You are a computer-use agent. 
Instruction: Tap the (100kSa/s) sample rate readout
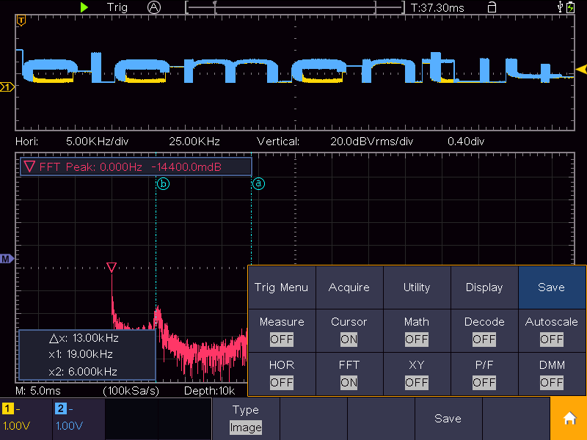[131, 391]
